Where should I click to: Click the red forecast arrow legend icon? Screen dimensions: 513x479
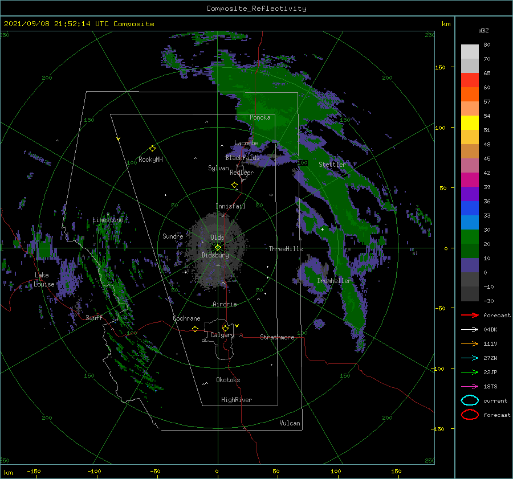[470, 315]
